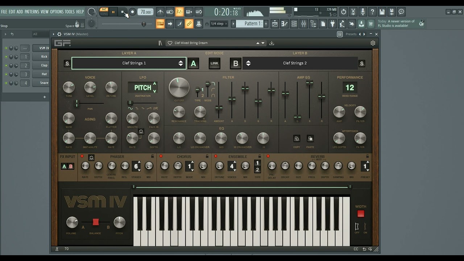This screenshot has height=261, width=464.
Task: Toggle the metronome icon
Action: 160,12
